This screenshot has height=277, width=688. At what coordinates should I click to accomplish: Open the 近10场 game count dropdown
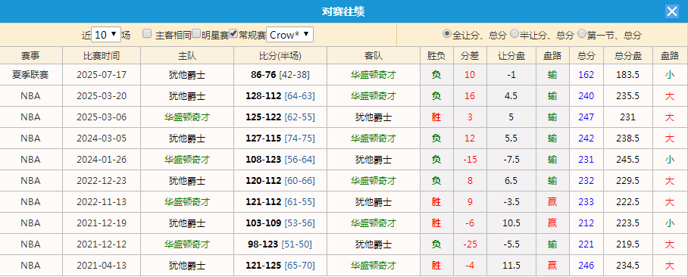click(x=106, y=35)
